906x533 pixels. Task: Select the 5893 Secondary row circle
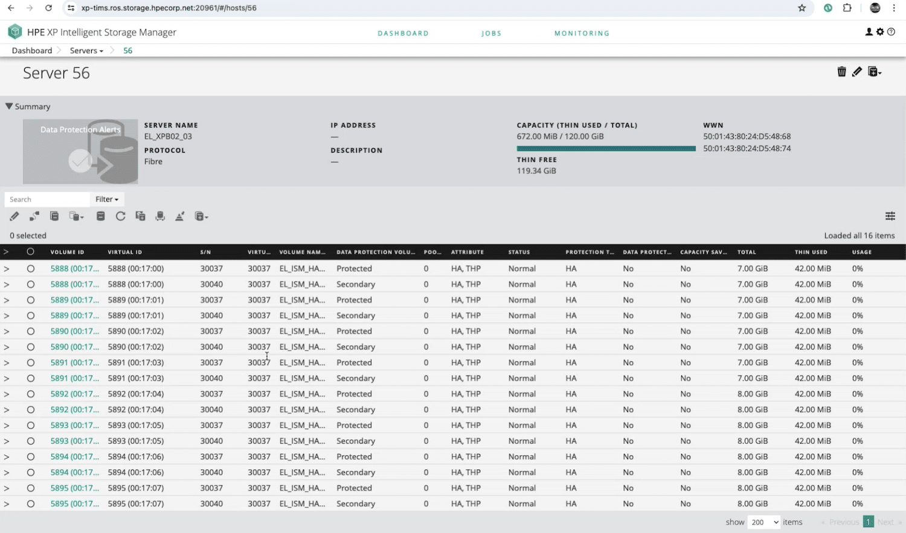pos(30,441)
